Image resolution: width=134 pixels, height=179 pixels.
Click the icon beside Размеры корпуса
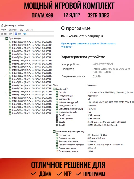[57, 138]
